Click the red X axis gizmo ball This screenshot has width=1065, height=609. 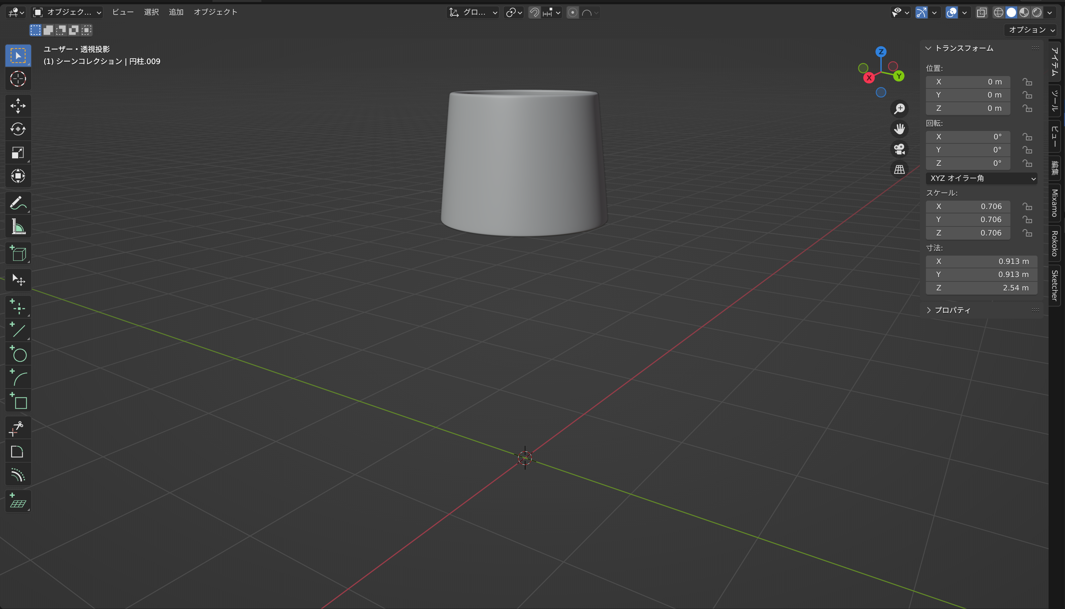869,78
